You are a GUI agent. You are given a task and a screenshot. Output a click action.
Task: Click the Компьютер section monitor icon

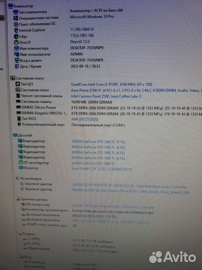(x=10, y=6)
